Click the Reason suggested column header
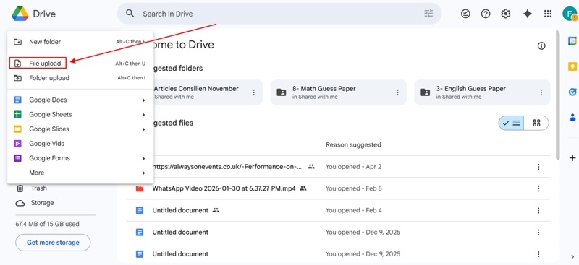The height and width of the screenshot is (265, 579). pyautogui.click(x=353, y=145)
